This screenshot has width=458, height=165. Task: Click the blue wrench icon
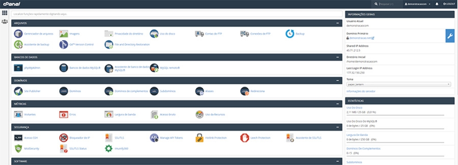(450, 36)
